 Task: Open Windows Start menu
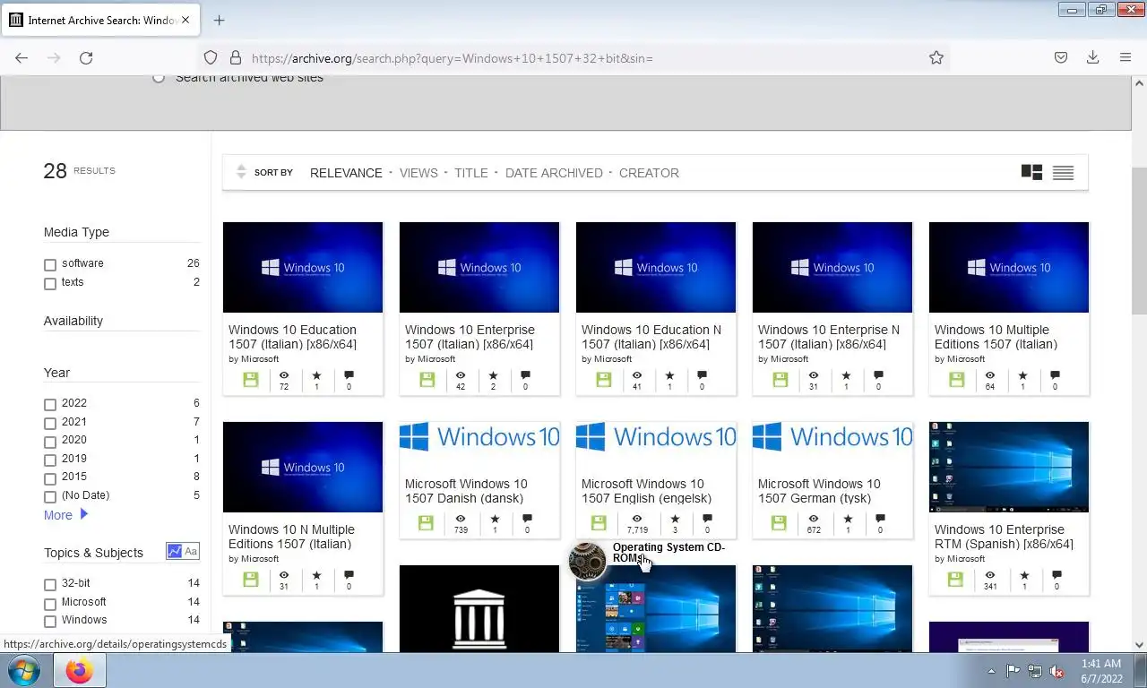[24, 670]
